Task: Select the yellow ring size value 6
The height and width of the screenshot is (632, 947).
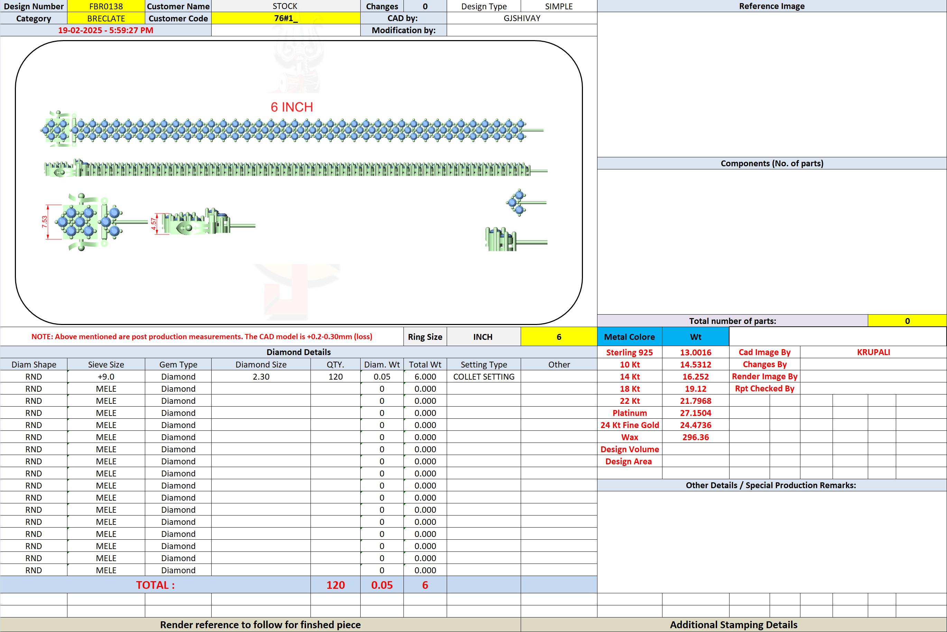Action: coord(558,336)
